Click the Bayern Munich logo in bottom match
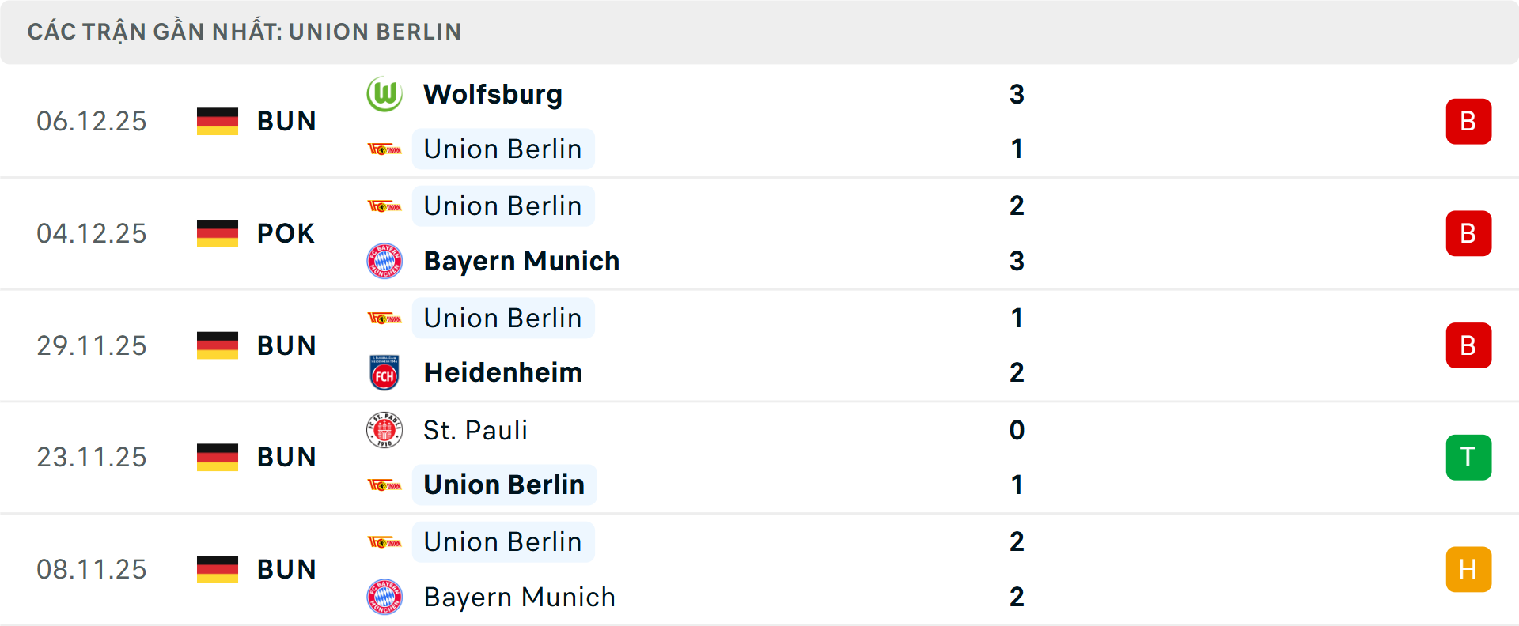 (385, 598)
